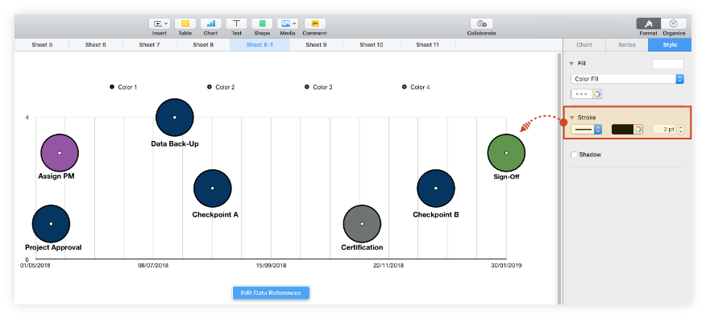Viewport: 706px width, 319px height.
Task: Open the Insert toolbar menu
Action: [159, 24]
